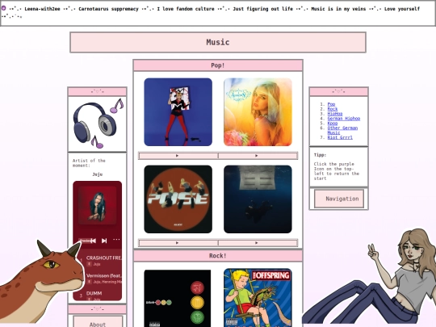Click "Music is in my veins" marquee text

click(338, 9)
